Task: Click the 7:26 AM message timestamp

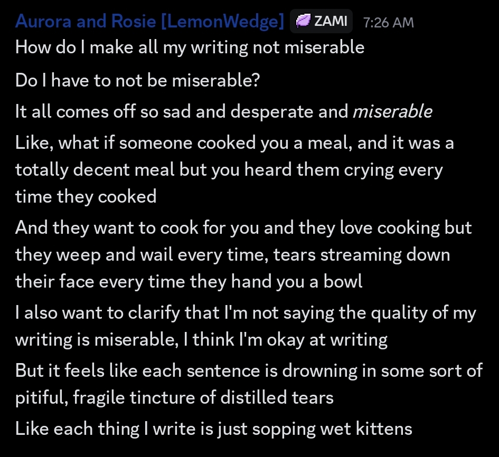Action: coord(389,22)
